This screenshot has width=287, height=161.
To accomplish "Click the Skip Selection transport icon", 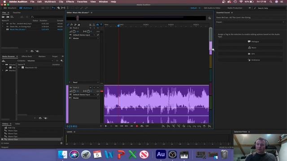I will coord(147,126).
